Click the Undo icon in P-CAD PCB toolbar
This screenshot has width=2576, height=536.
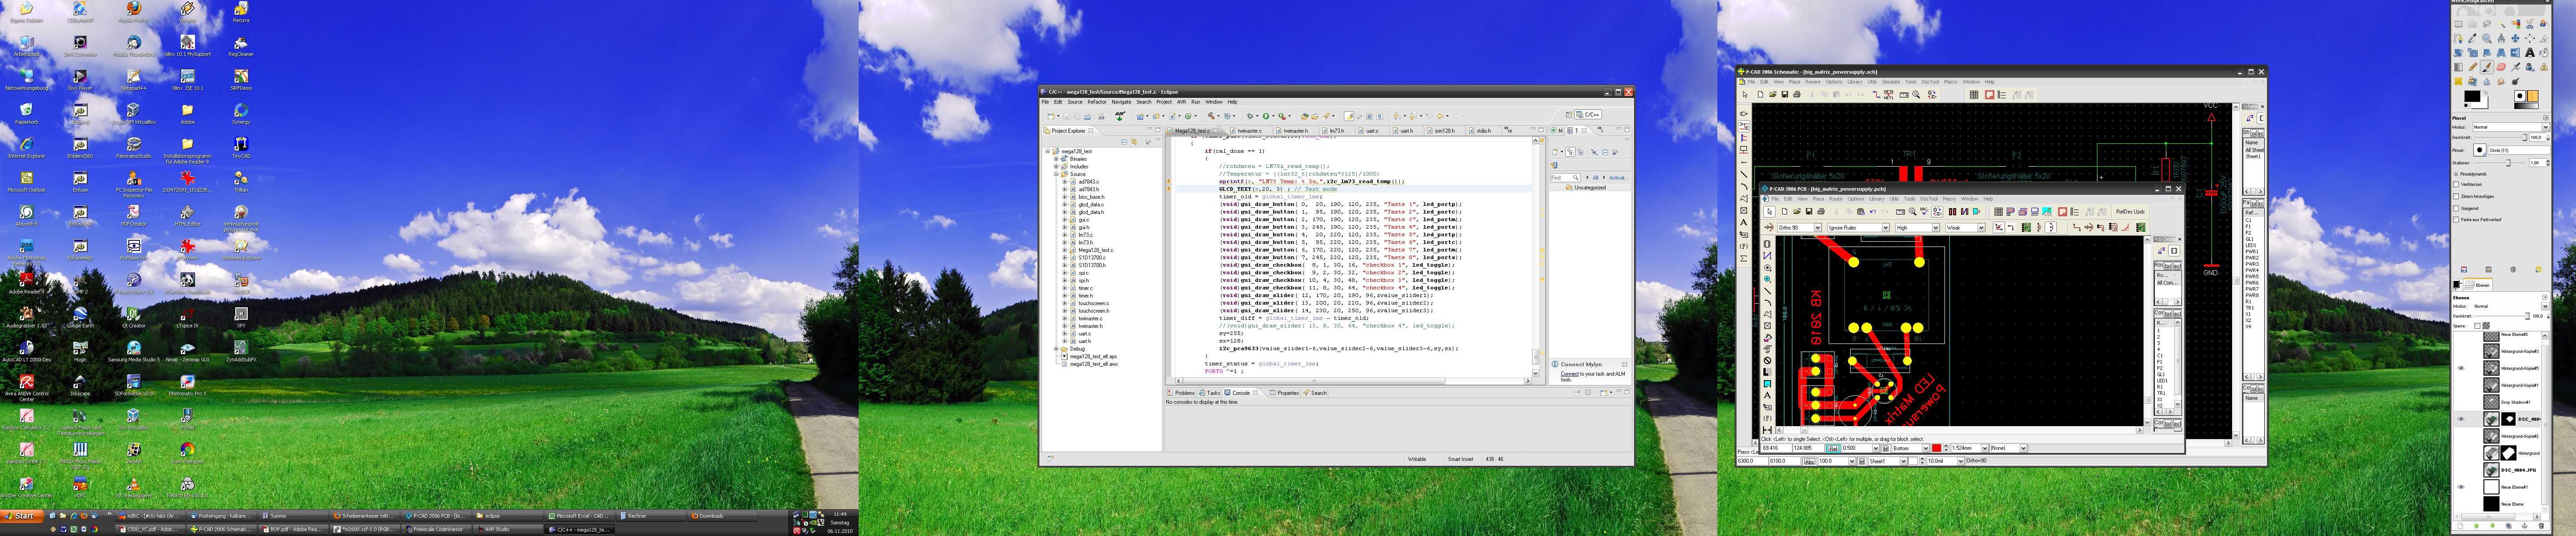[1873, 212]
